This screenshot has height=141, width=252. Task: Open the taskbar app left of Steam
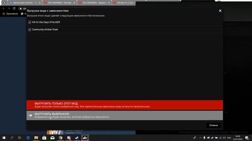point(69,137)
